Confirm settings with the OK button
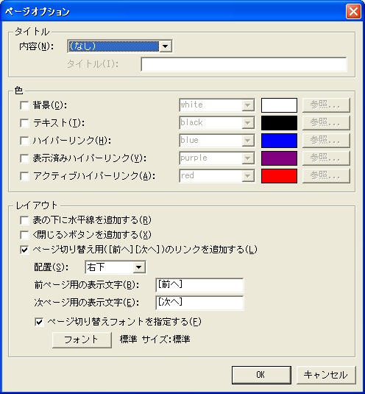This screenshot has height=394, width=365. pyautogui.click(x=261, y=375)
